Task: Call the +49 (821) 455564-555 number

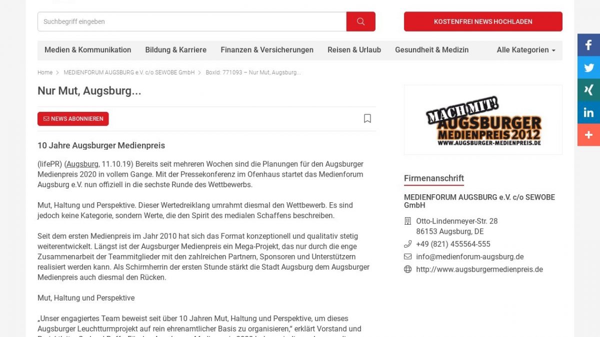Action: [x=453, y=244]
